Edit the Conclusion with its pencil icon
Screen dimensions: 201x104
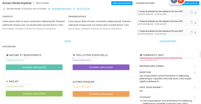[x=195, y=97]
